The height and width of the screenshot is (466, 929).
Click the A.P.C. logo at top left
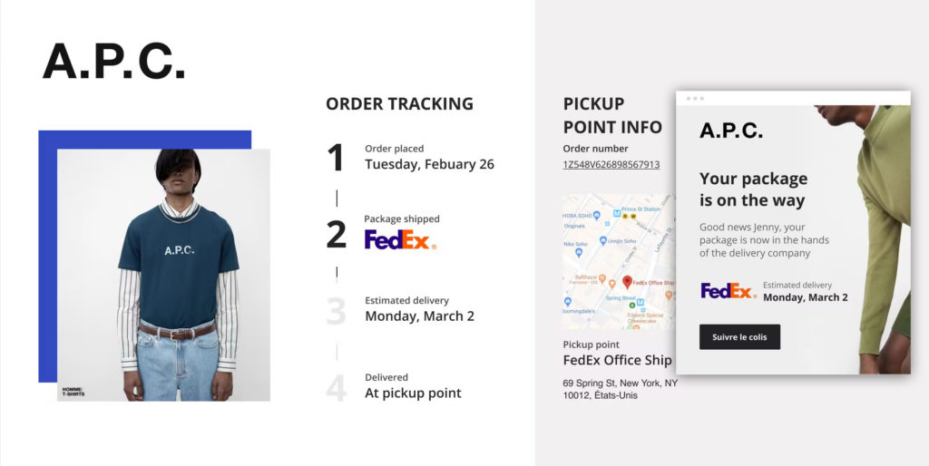tap(113, 61)
